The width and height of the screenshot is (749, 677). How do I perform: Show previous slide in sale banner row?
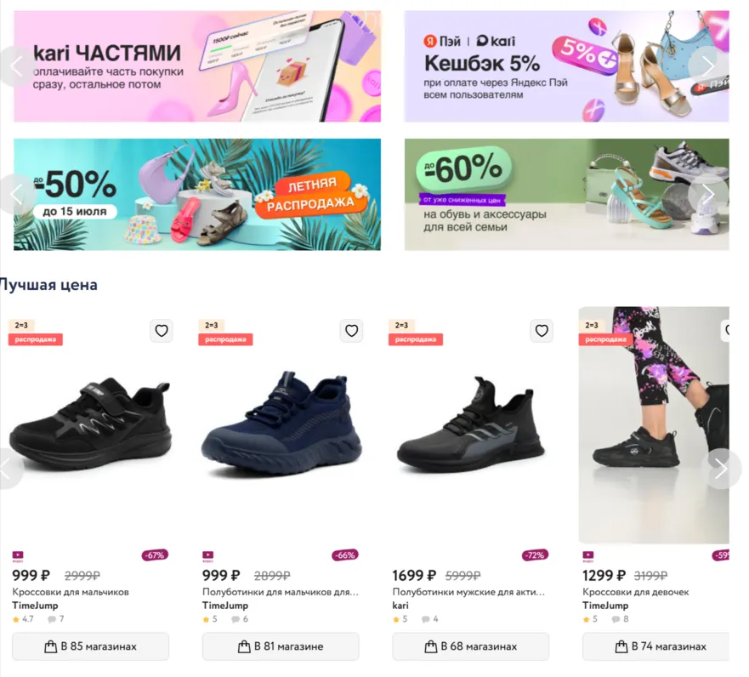pos(17,194)
